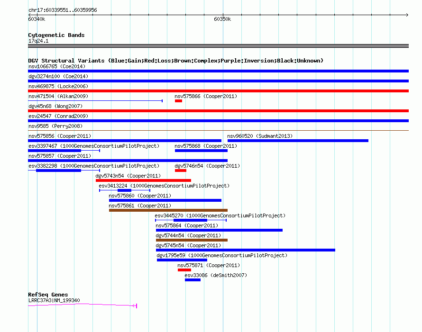Select the blue nsv575857 bar

128,161
